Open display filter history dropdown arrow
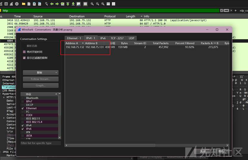 click(231, 10)
